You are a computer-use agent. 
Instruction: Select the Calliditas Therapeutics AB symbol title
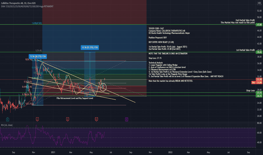pos(18,3)
